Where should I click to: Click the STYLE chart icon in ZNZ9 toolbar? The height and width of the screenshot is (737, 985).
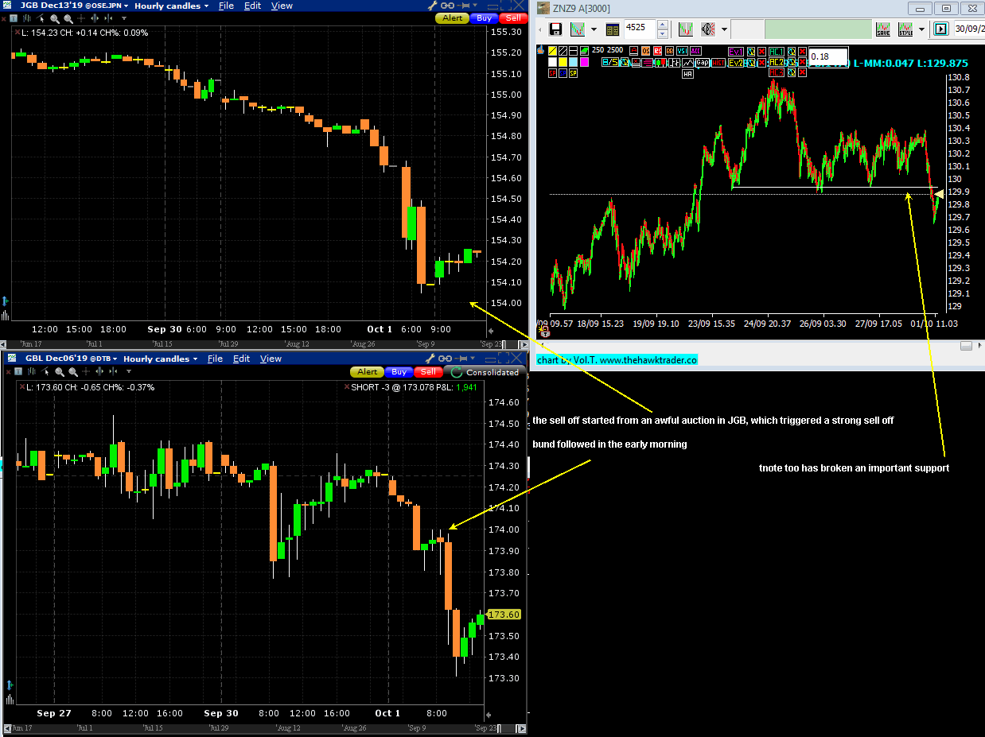tap(905, 29)
